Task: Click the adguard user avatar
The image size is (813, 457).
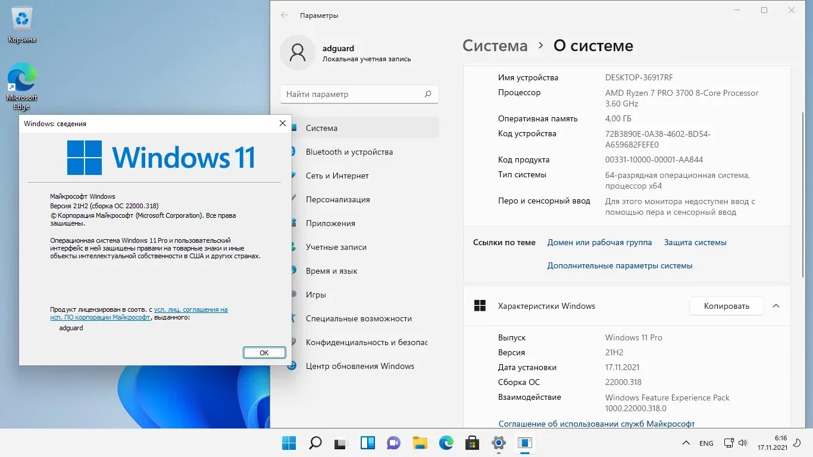Action: coord(297,52)
